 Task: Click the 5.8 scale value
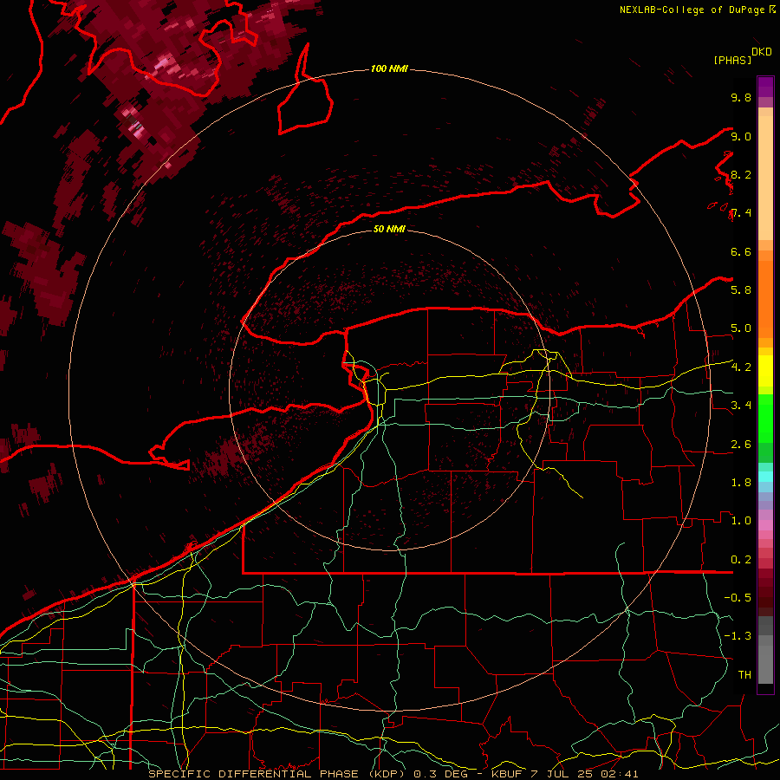(741, 290)
